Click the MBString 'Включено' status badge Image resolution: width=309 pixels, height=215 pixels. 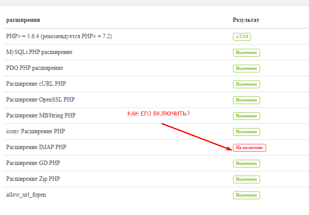pyautogui.click(x=246, y=116)
